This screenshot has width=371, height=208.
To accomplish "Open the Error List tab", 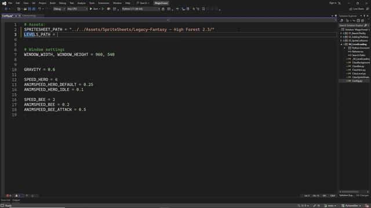I will click(x=5, y=200).
